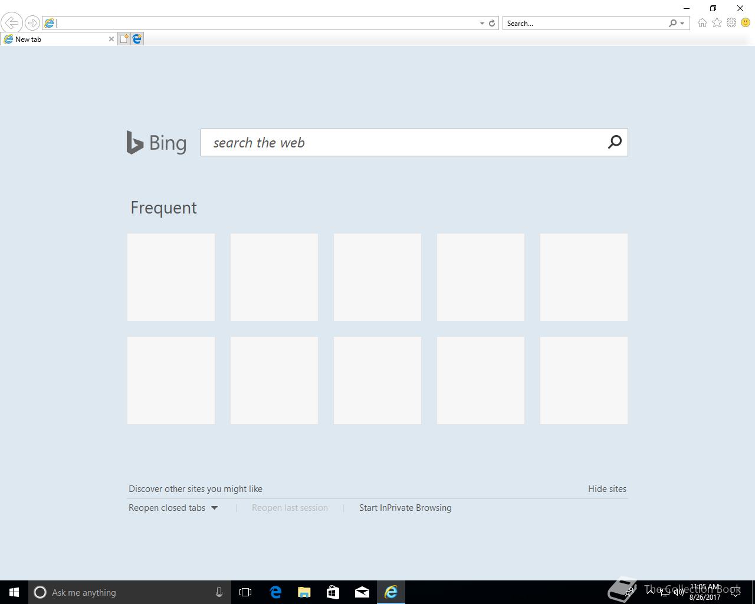
Task: Click Reopen last session link
Action: click(290, 508)
